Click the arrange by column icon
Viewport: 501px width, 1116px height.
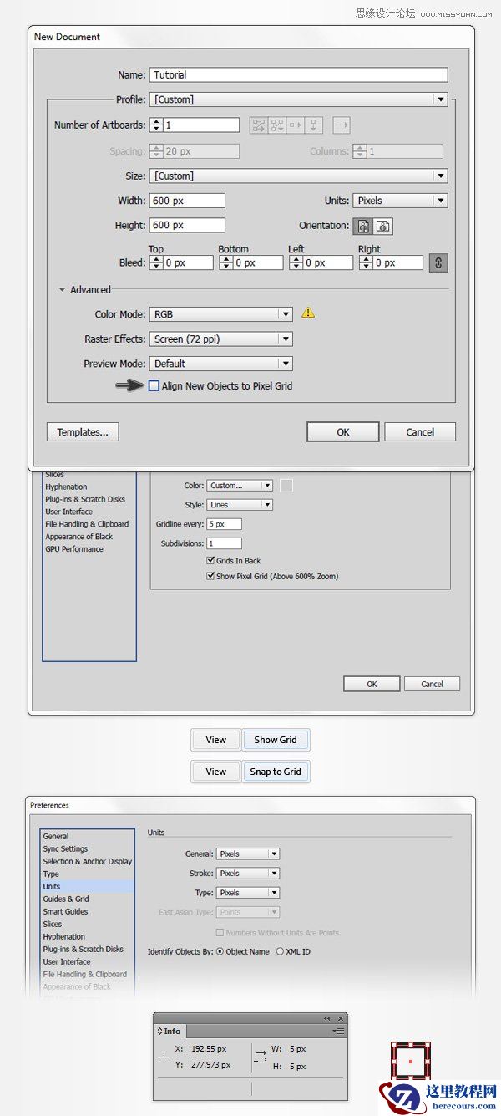click(x=313, y=125)
